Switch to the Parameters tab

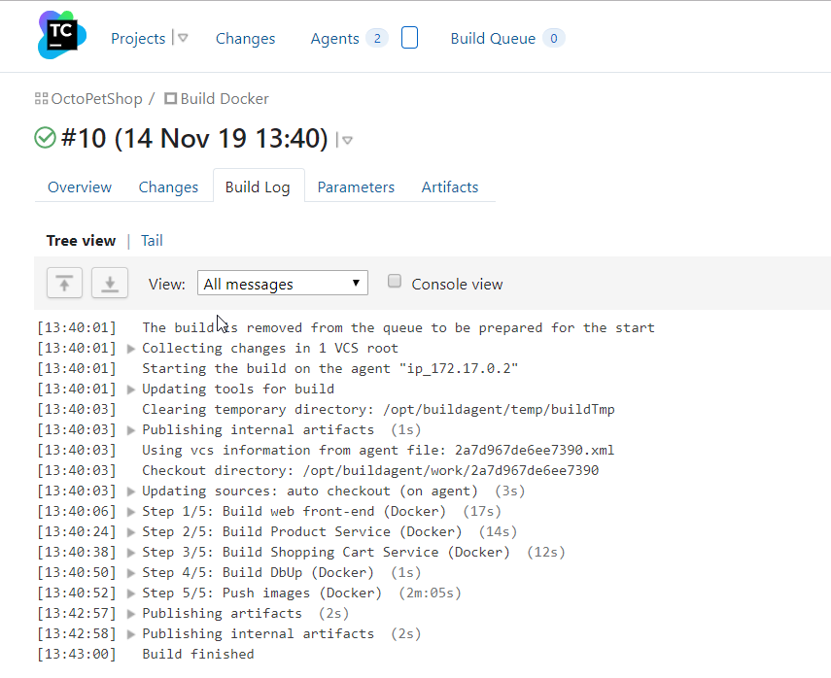[356, 186]
